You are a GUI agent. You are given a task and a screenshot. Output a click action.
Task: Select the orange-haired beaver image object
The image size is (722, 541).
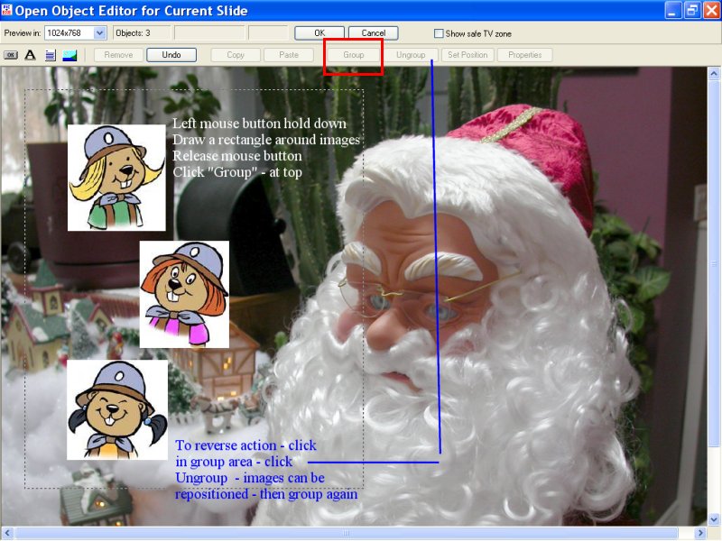(184, 295)
